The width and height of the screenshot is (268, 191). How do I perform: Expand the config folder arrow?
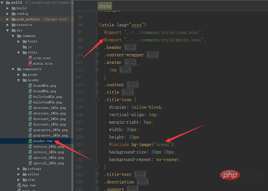click(7, 14)
